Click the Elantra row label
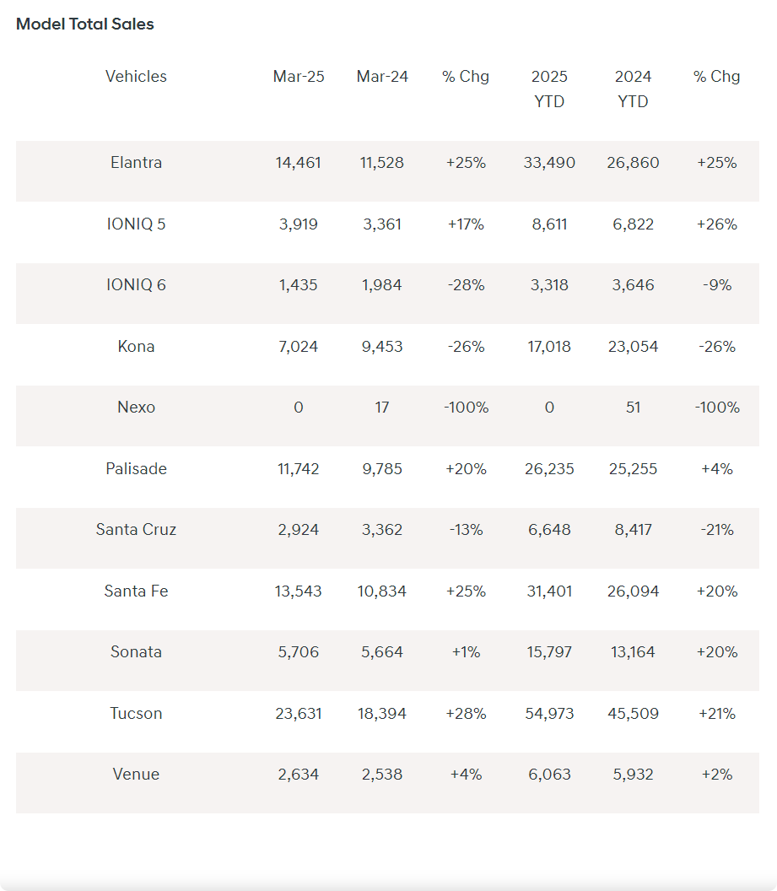The width and height of the screenshot is (777, 891). click(136, 163)
